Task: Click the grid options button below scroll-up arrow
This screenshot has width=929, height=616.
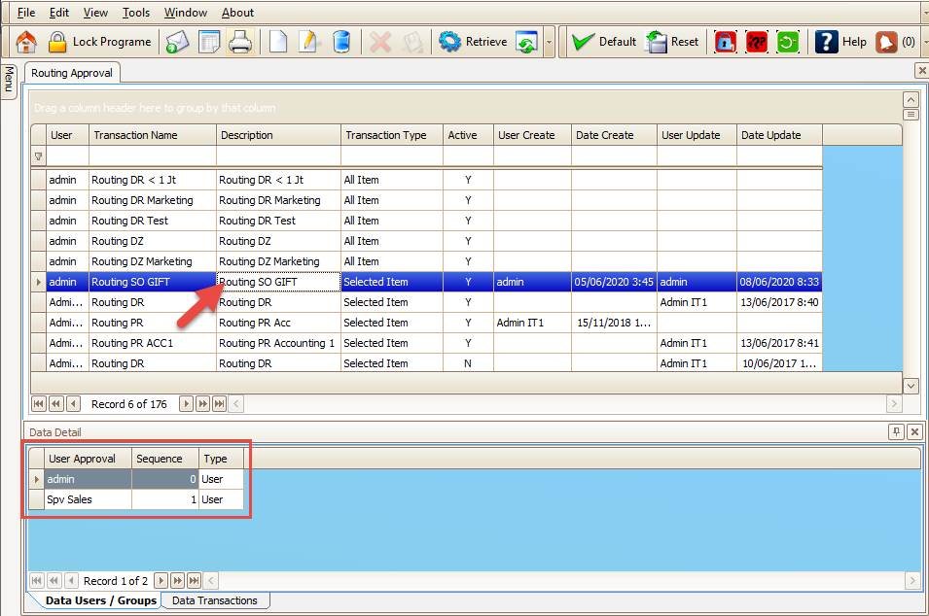Action: point(911,115)
